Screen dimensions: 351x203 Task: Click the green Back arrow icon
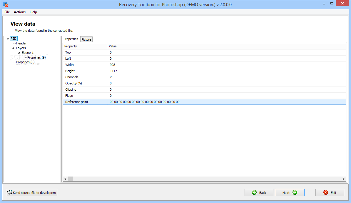click(254, 192)
